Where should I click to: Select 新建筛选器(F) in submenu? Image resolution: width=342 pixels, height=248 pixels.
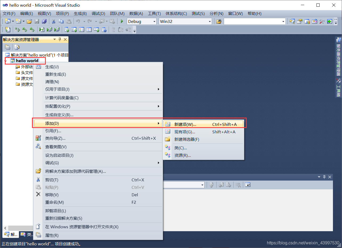coord(203,139)
